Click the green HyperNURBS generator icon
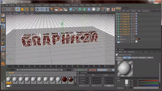The image size is (162, 91). coord(80,9)
